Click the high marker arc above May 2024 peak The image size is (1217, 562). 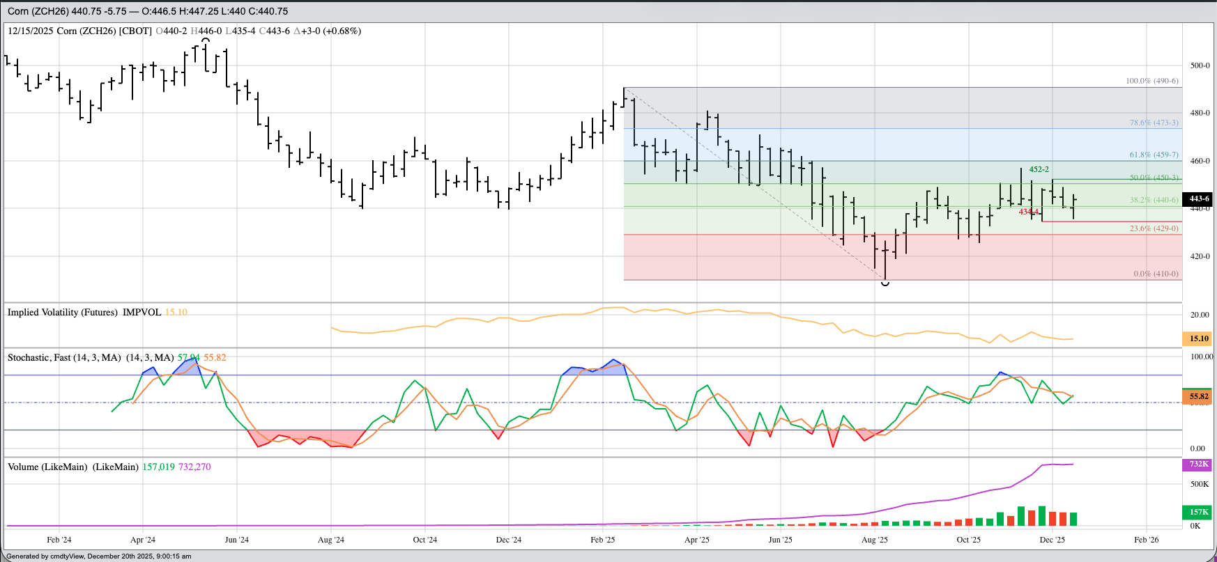[206, 40]
